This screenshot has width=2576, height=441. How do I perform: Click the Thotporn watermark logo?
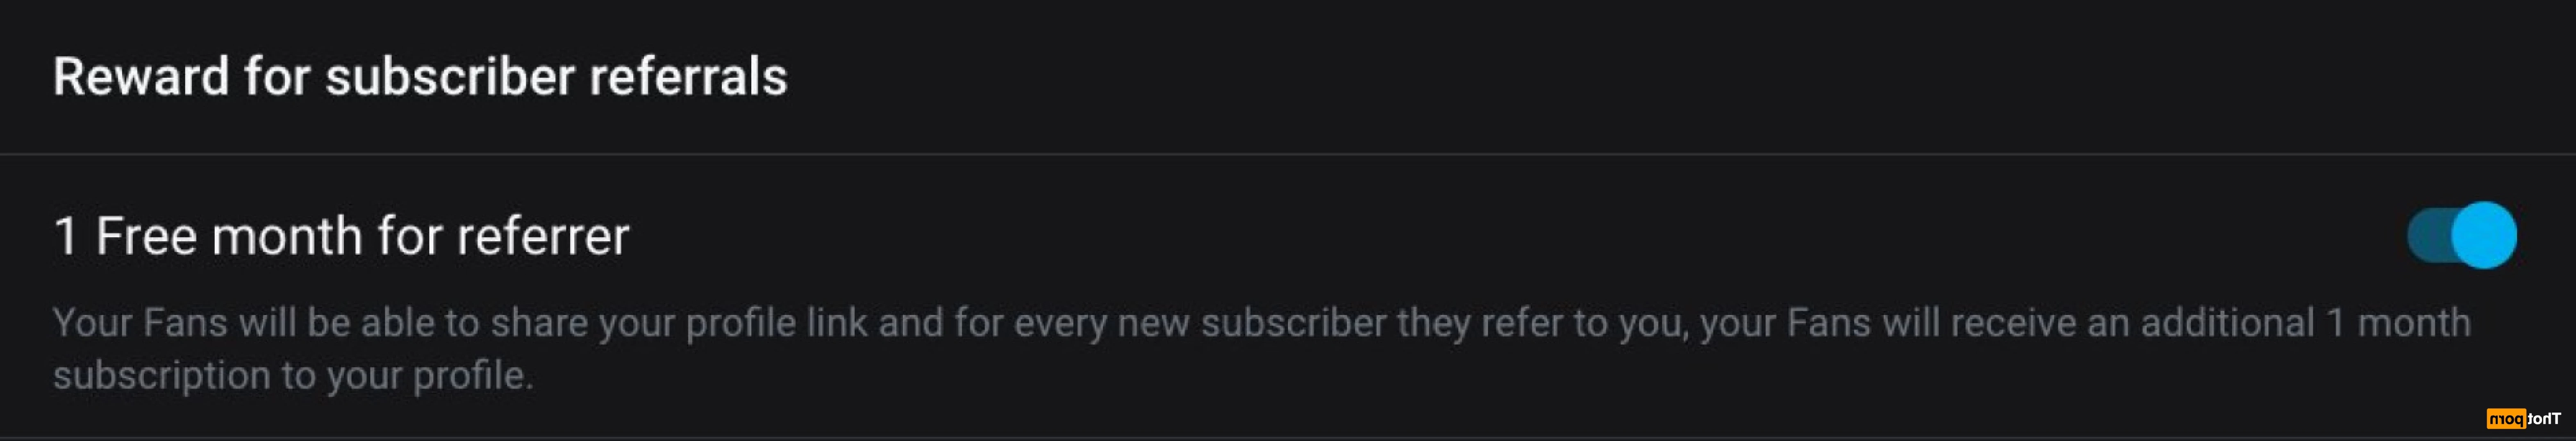coord(2523,418)
